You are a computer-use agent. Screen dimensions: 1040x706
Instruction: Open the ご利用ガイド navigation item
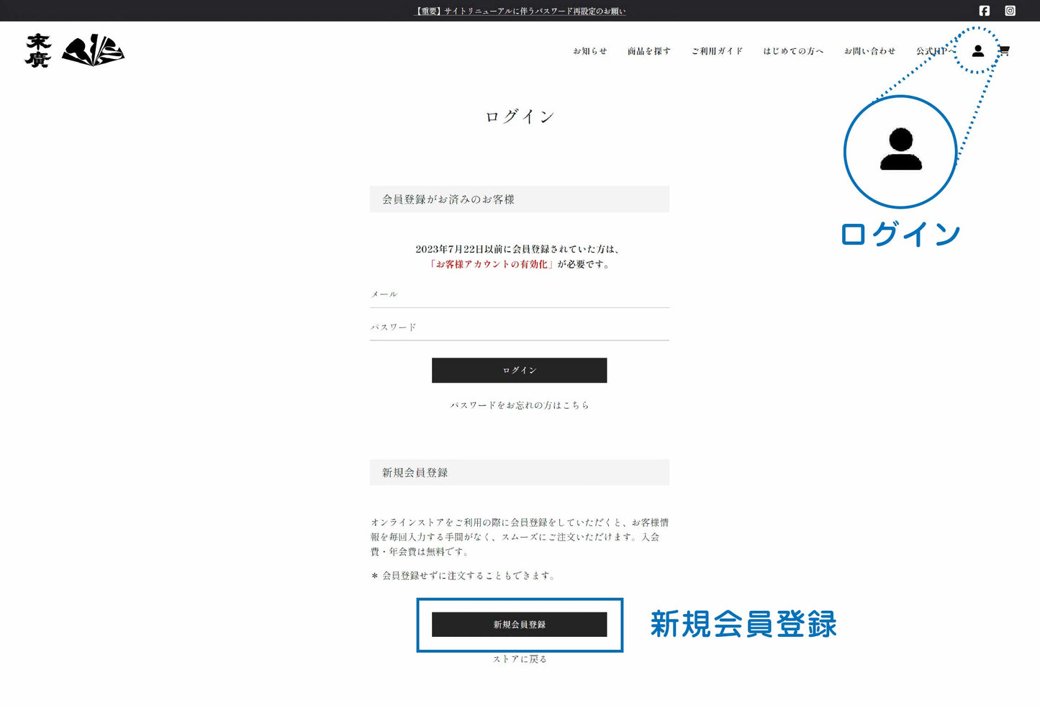(717, 51)
